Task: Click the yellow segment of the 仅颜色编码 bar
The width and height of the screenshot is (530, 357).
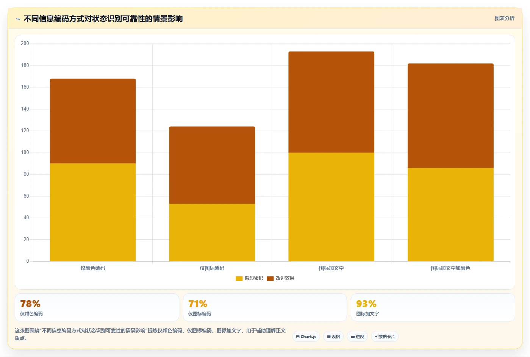Action: pyautogui.click(x=93, y=212)
